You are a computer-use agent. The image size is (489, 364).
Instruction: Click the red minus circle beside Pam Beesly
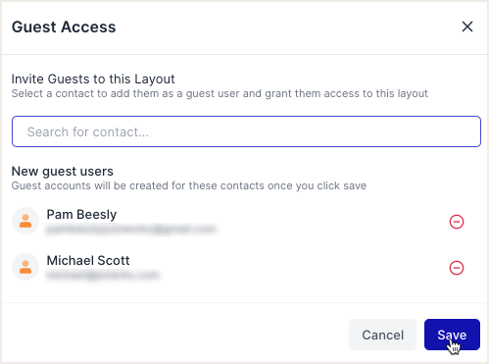click(457, 222)
